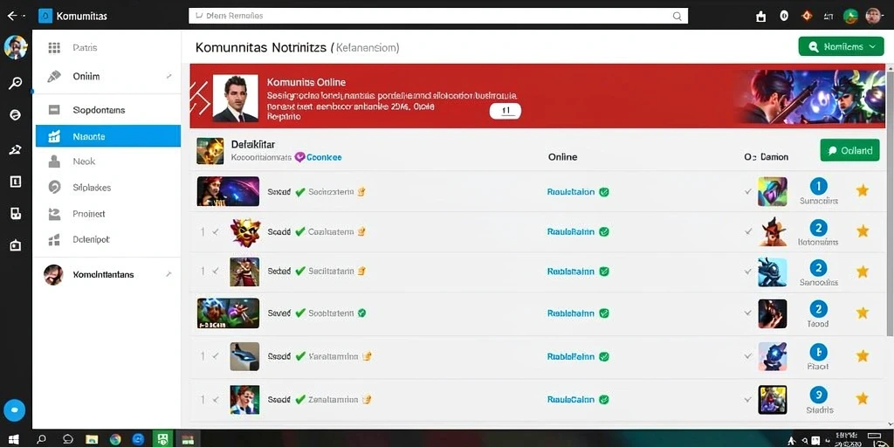Click the gold star in first row
This screenshot has width=894, height=447.
862,190
